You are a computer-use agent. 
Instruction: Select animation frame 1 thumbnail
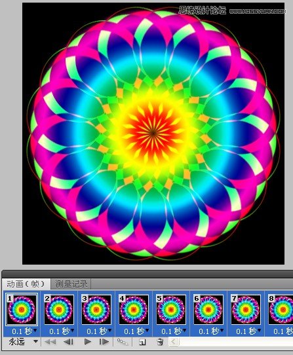(x=22, y=310)
